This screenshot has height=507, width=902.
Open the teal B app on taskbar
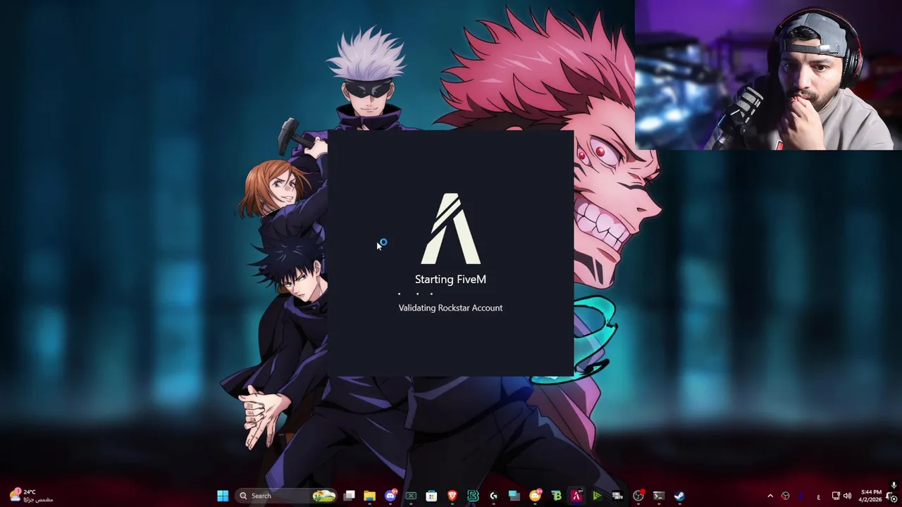473,496
